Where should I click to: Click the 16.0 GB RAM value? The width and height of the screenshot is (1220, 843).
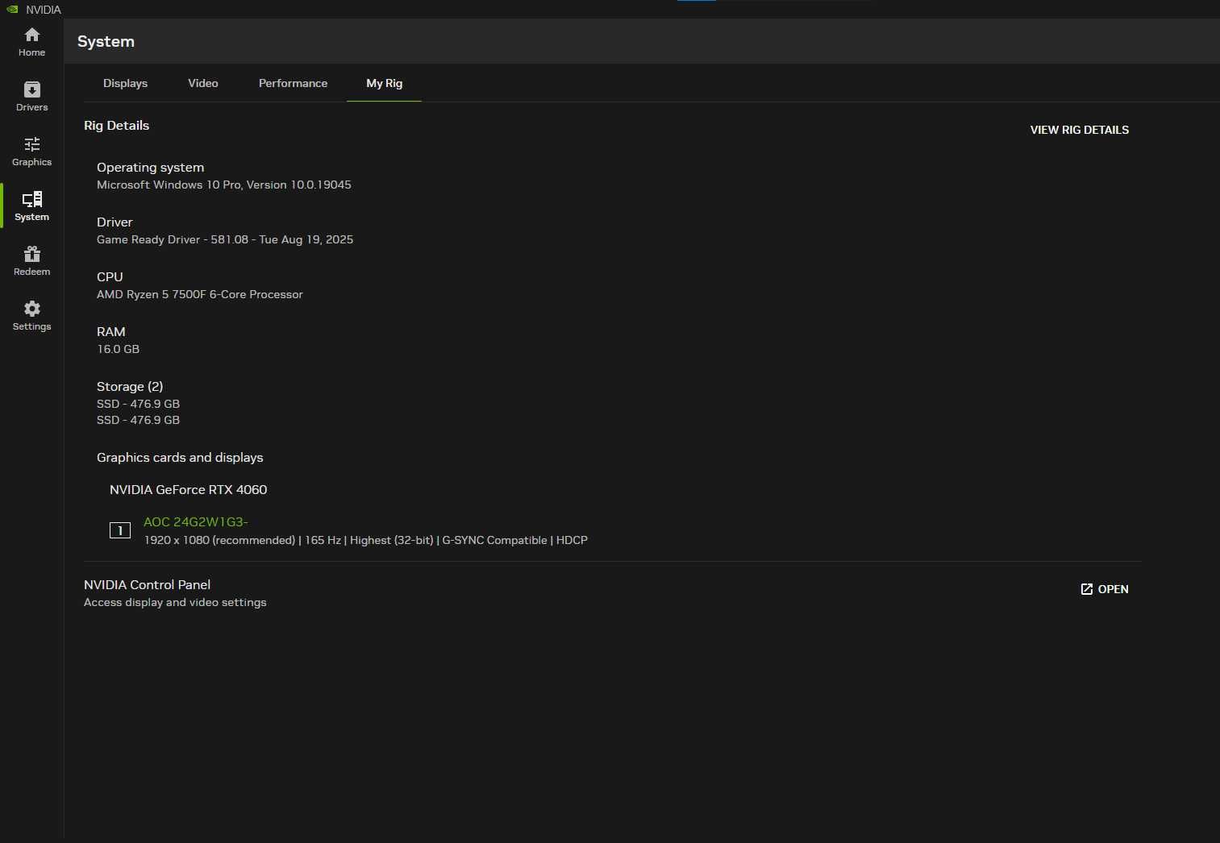pyautogui.click(x=119, y=349)
